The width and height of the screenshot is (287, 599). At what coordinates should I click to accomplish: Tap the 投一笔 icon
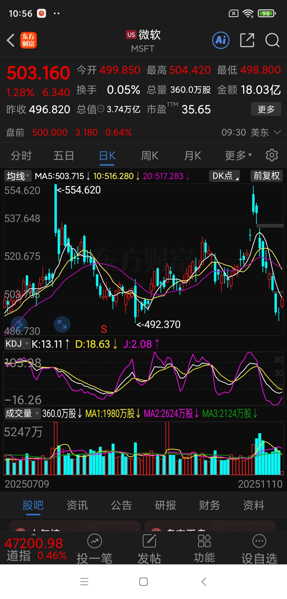(x=95, y=541)
